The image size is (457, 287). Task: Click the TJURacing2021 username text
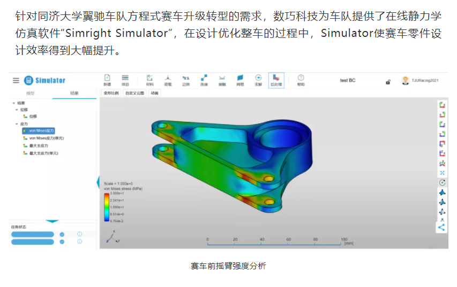tap(425, 81)
